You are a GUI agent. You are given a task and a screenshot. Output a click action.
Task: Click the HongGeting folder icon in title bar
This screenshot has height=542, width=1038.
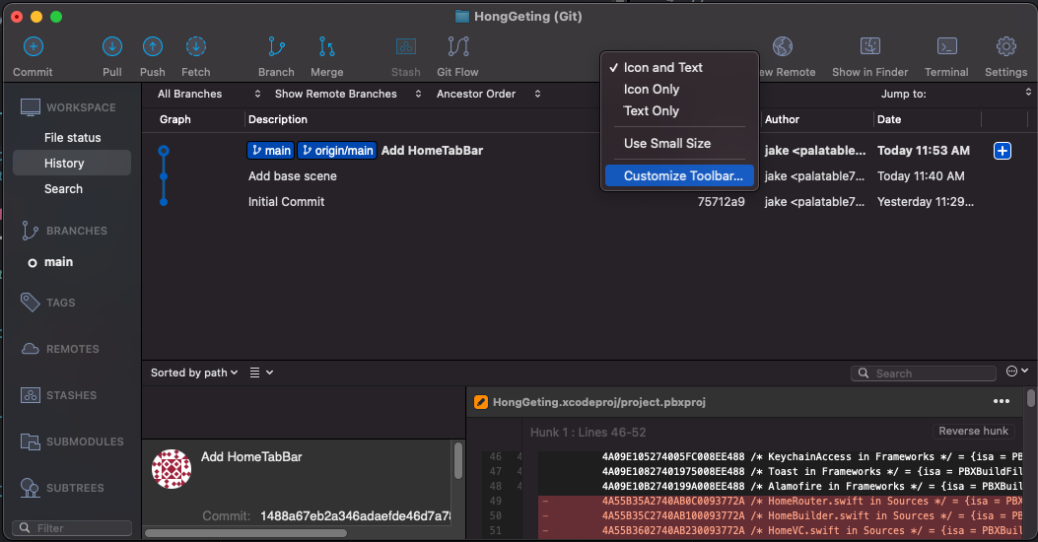pos(462,17)
